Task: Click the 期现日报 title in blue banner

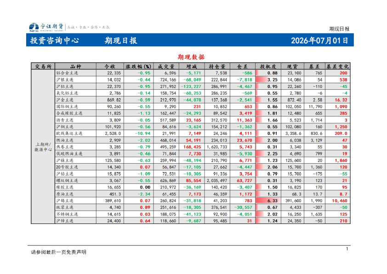Action: [x=121, y=40]
